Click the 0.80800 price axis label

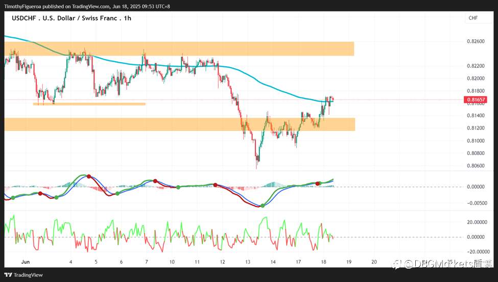[x=476, y=153]
